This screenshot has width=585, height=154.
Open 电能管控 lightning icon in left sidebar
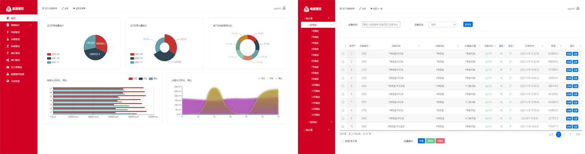(x=8, y=32)
